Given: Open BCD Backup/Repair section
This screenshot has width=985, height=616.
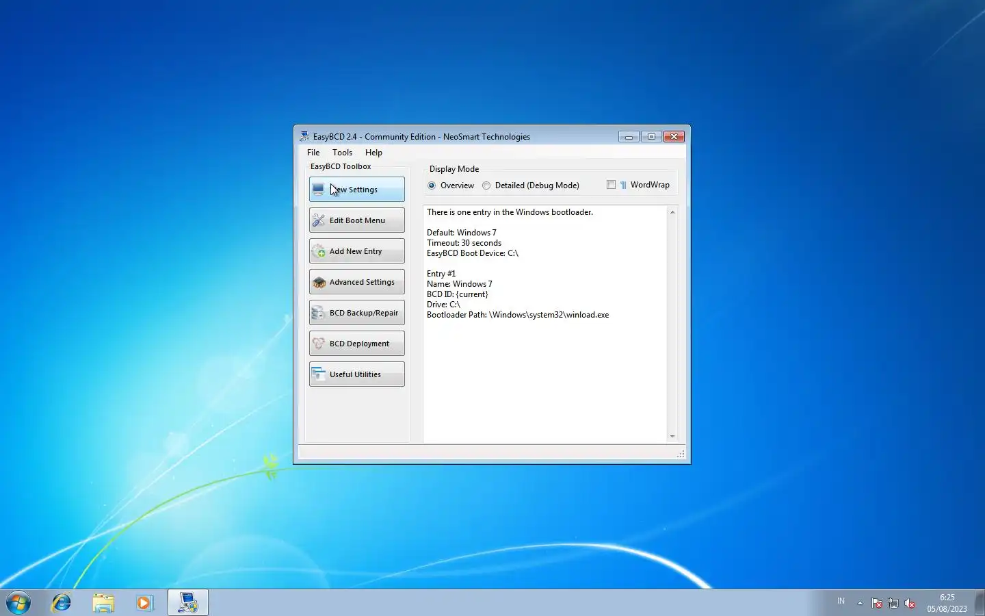Looking at the screenshot, I should coord(356,313).
